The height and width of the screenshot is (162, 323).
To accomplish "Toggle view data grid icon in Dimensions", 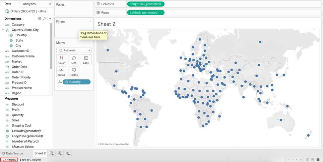I will [x=40, y=18].
